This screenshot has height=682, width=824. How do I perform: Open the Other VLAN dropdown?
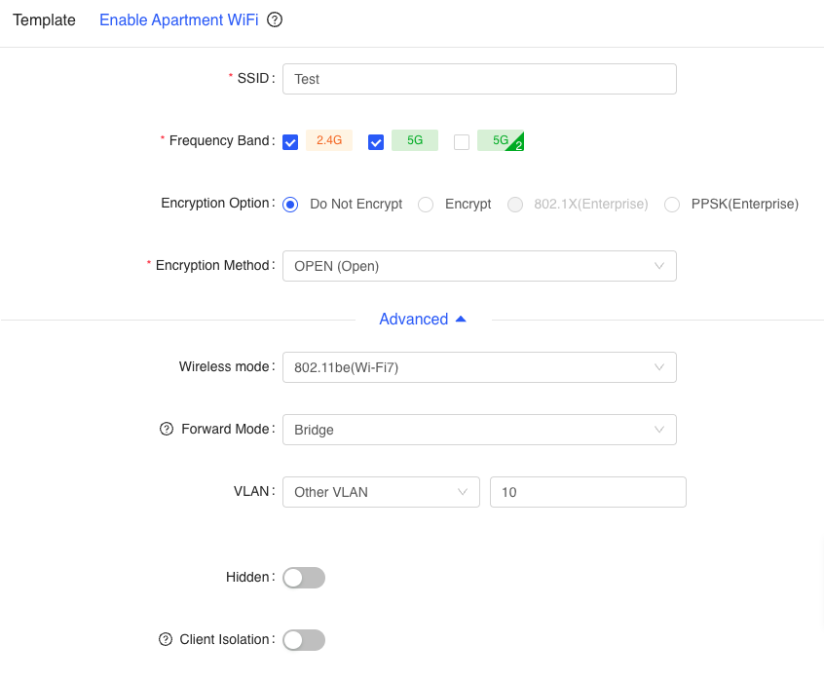click(x=381, y=492)
